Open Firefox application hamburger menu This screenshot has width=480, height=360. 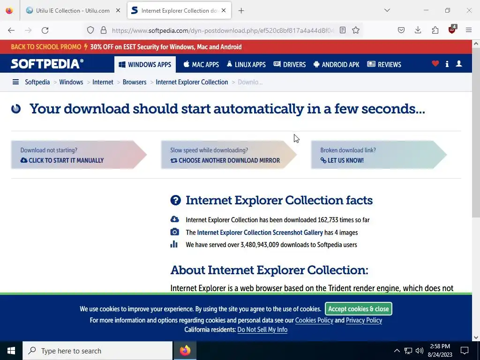point(469,30)
